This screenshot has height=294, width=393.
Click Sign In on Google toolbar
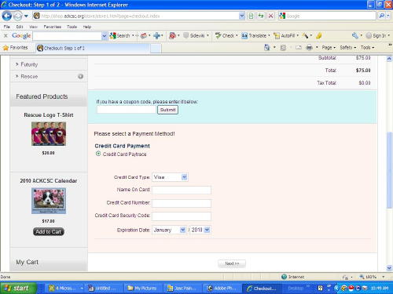(x=376, y=35)
